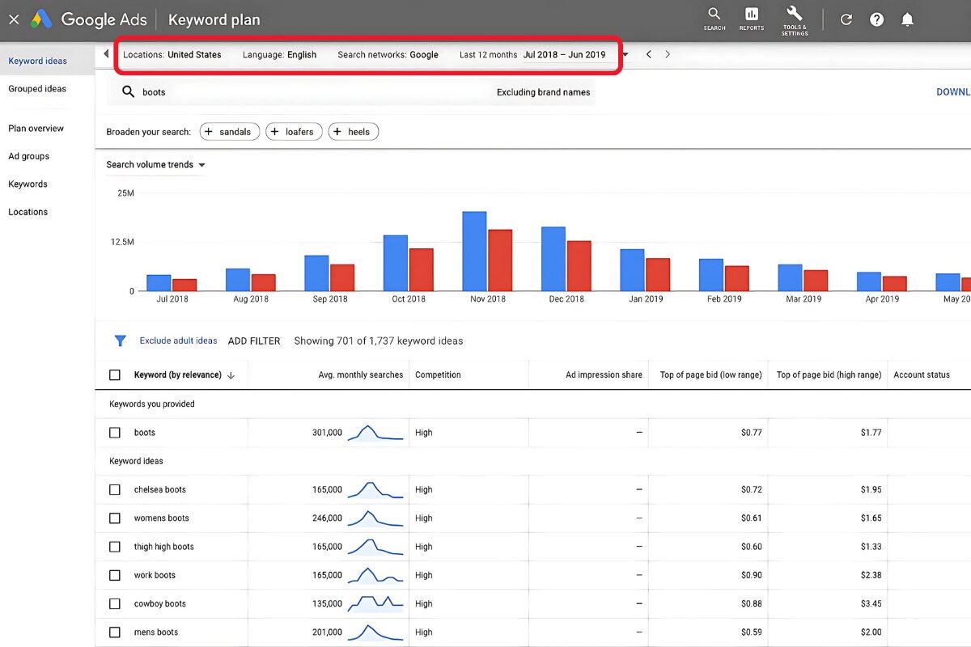
Task: Close the Keyword plan view
Action: 14,19
